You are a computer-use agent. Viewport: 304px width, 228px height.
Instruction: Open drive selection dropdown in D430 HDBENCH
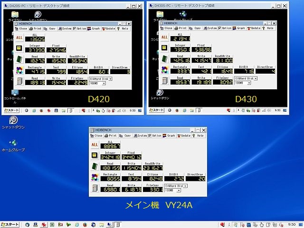pyautogui.click(x=256, y=78)
